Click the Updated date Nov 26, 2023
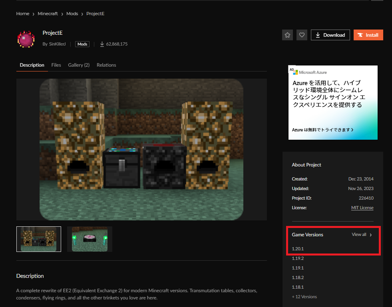This screenshot has width=392, height=307. (361, 188)
